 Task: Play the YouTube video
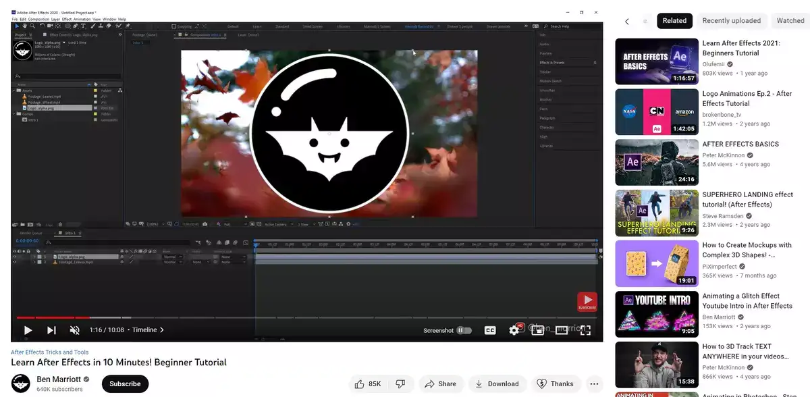pyautogui.click(x=28, y=330)
